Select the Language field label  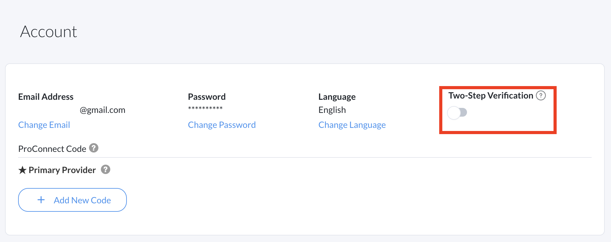[337, 97]
